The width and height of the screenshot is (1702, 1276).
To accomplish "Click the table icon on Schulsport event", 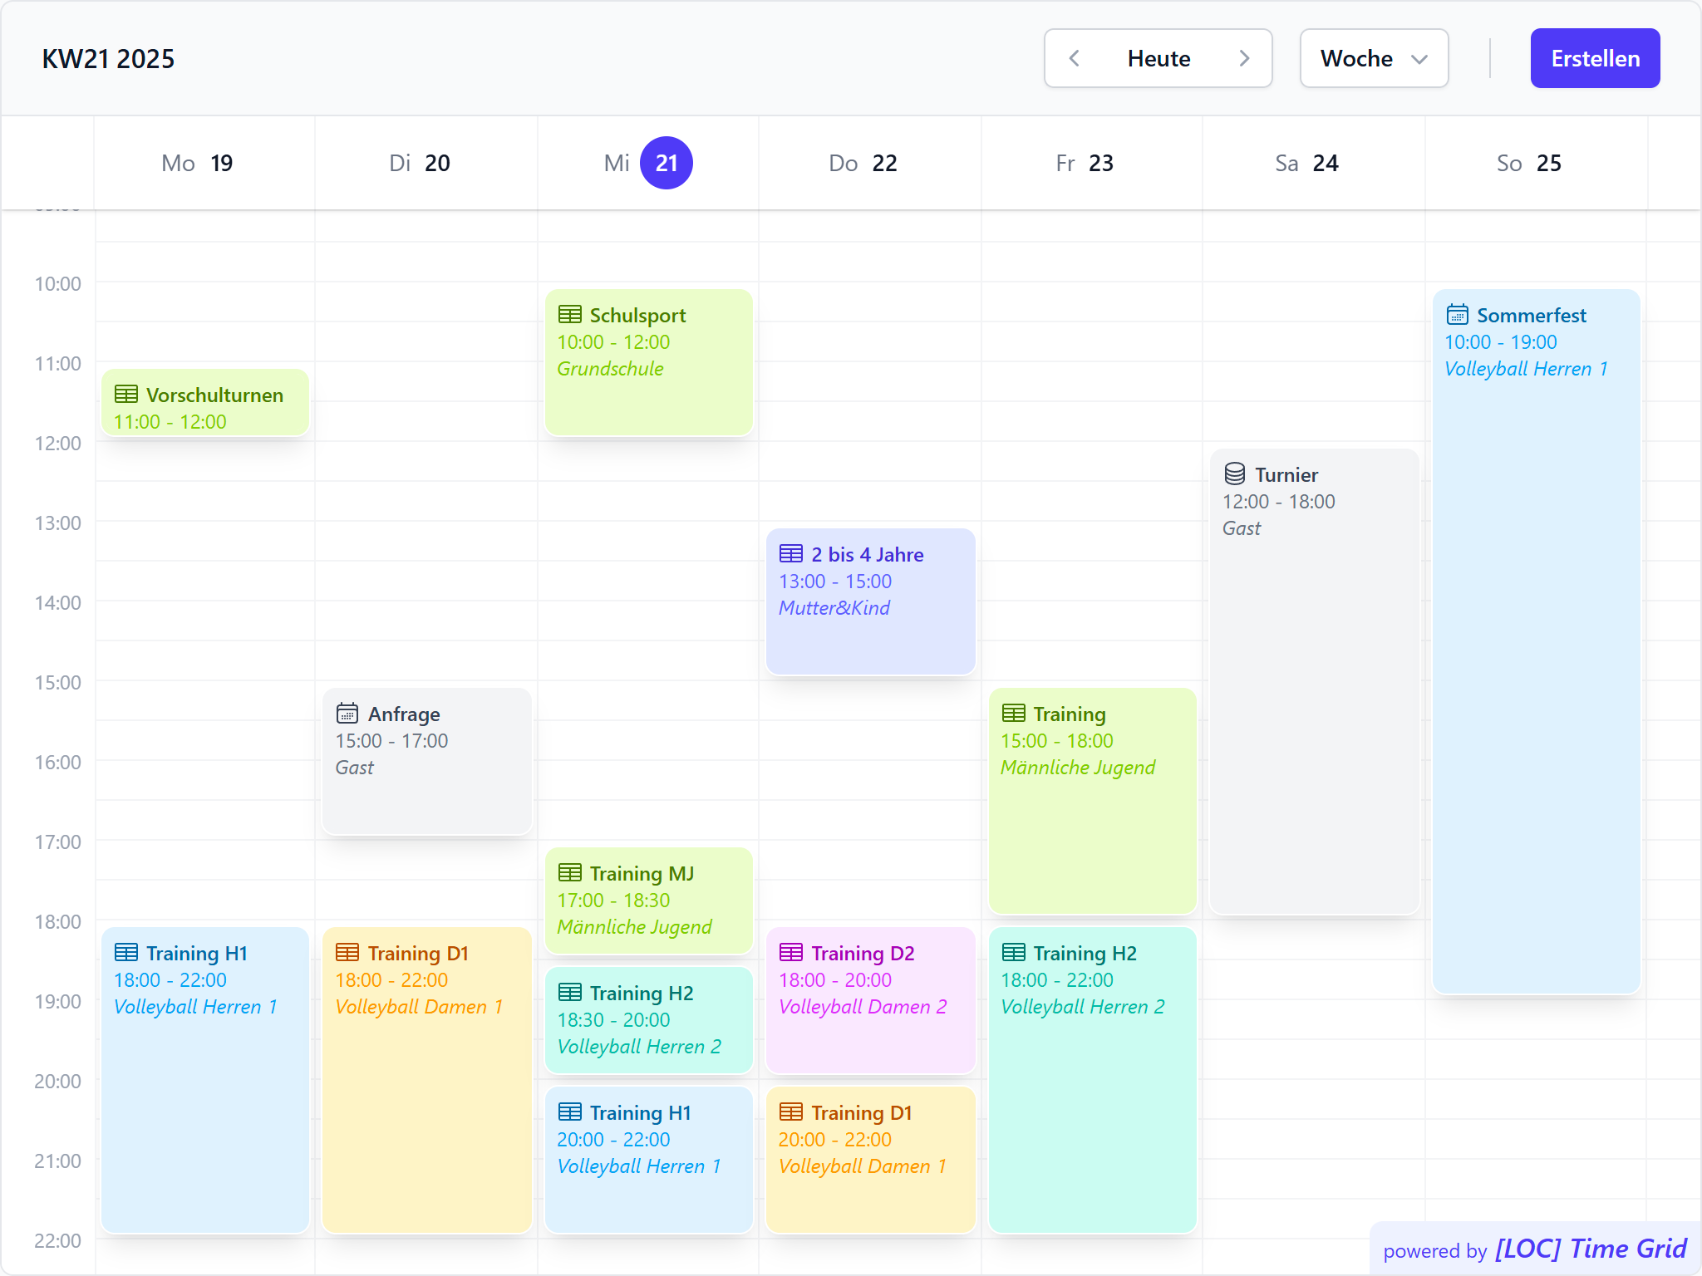I will (x=570, y=315).
